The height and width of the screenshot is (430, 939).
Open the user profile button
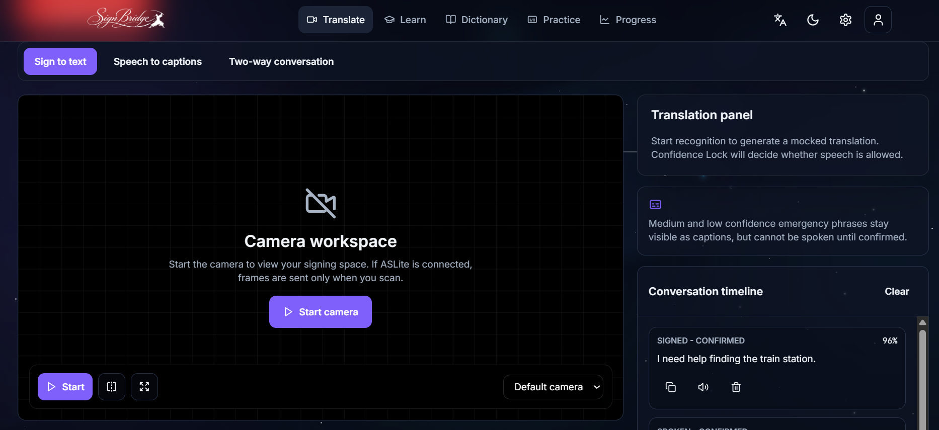pyautogui.click(x=878, y=20)
